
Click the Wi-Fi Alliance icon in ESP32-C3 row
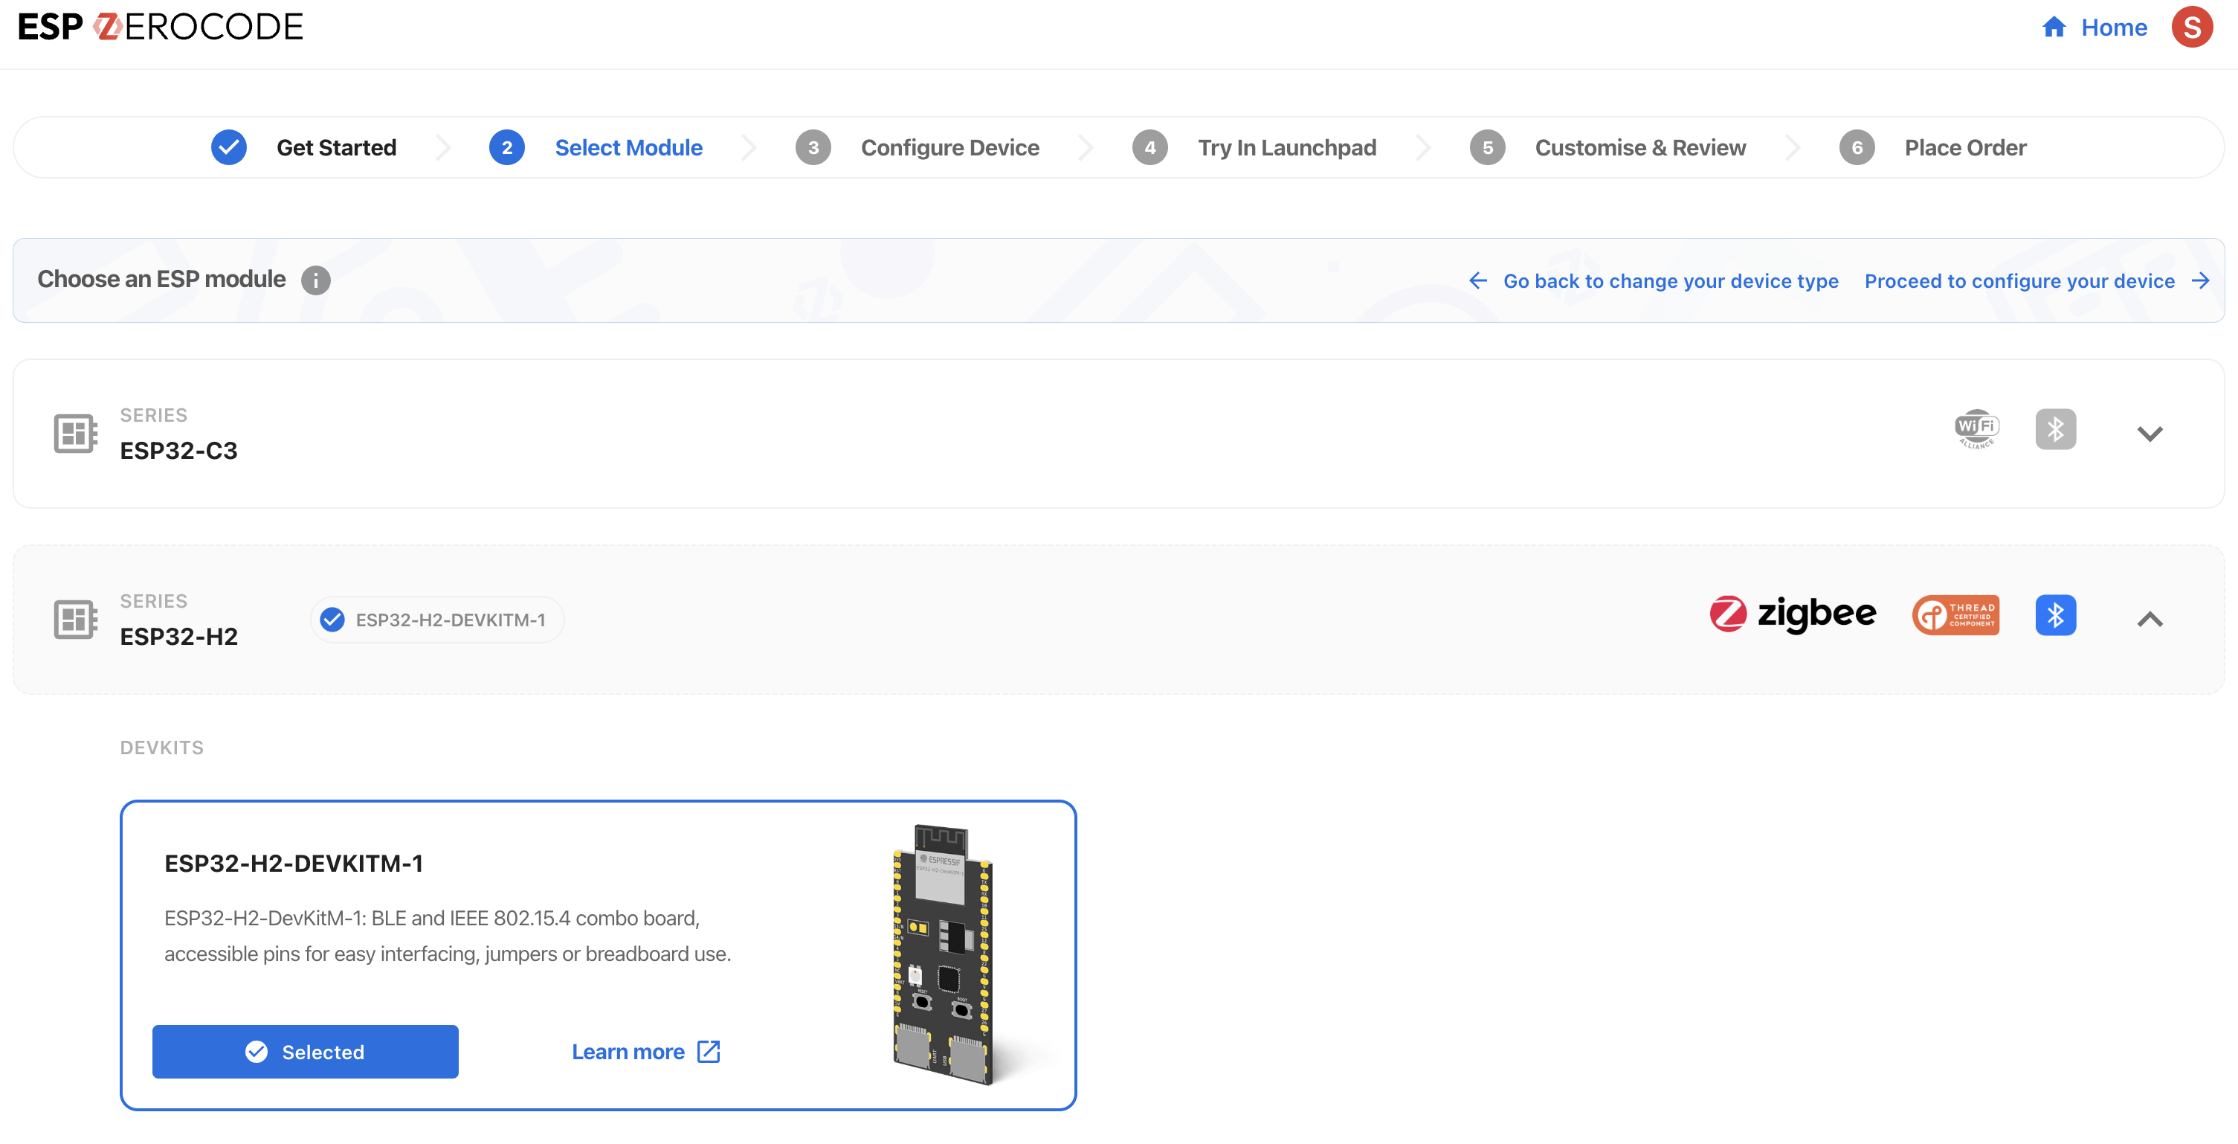(1976, 428)
